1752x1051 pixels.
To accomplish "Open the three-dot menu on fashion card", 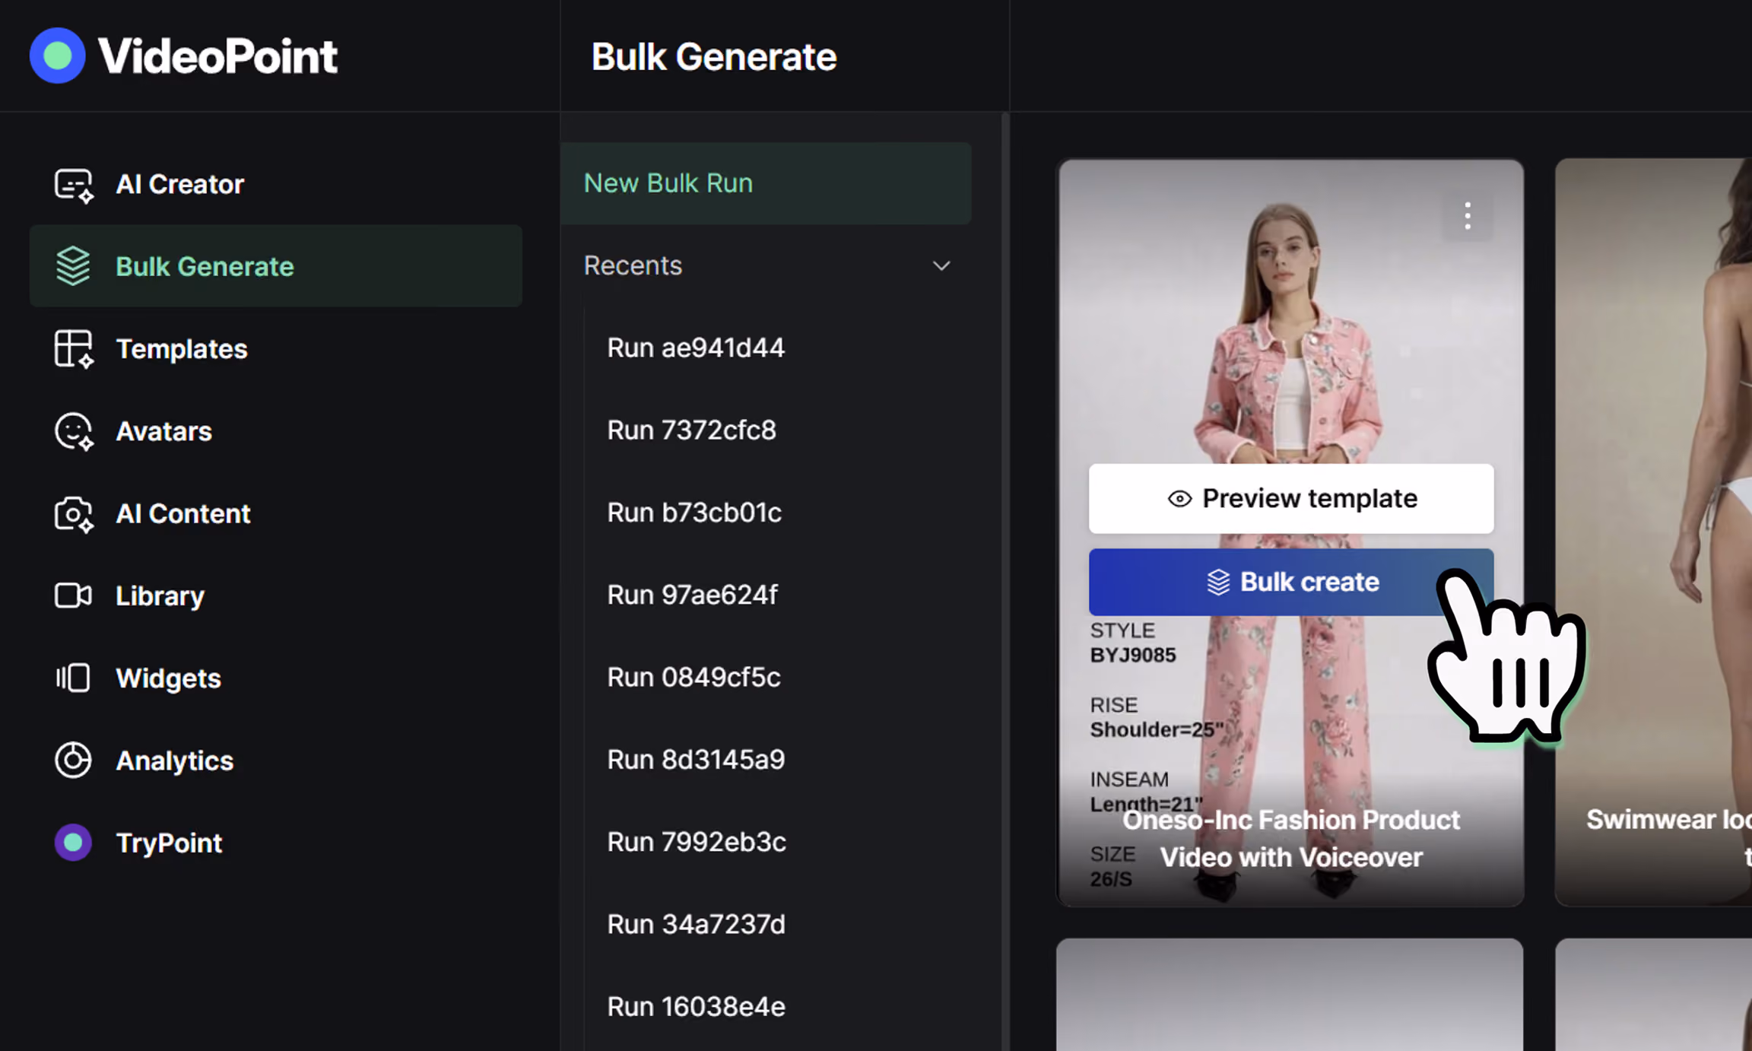I will click(1468, 217).
